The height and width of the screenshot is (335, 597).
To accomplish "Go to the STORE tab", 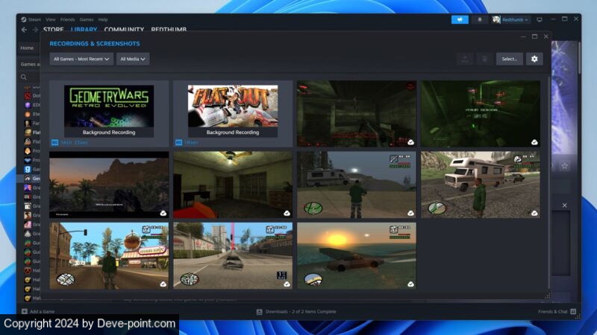I will tap(53, 29).
